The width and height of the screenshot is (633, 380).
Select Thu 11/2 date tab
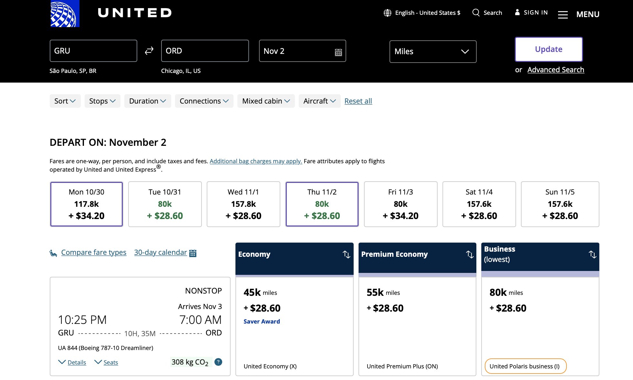(322, 204)
